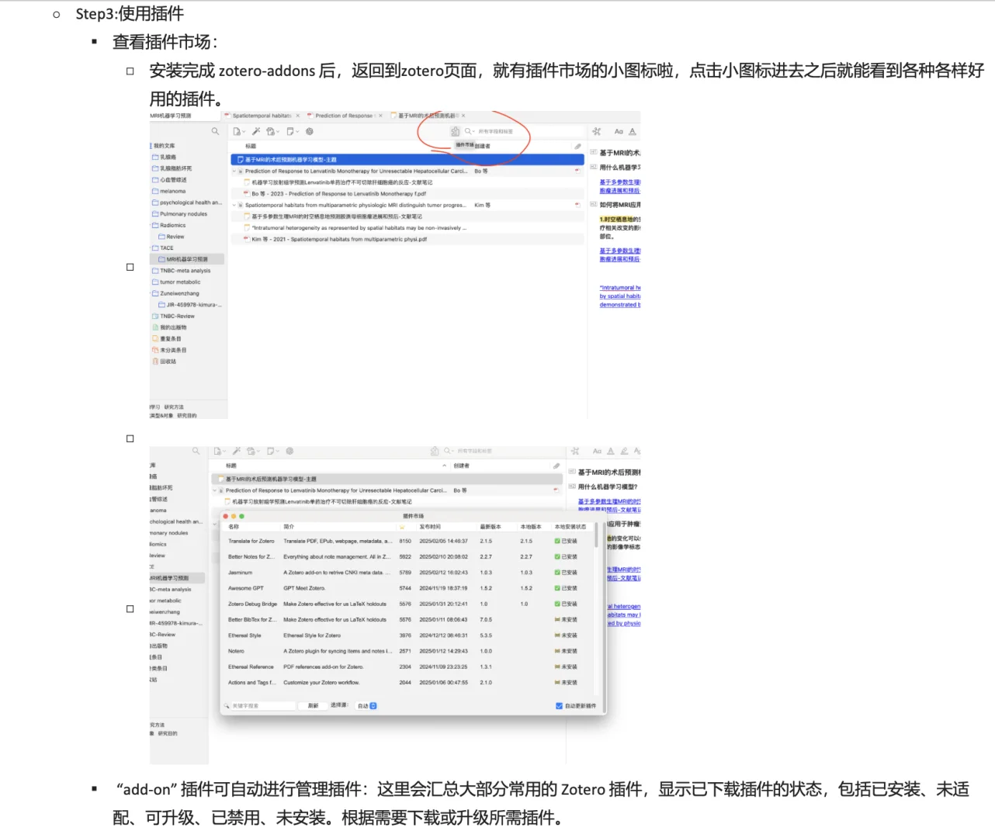Click the locate crossed-arrows icon top right
This screenshot has height=838, width=995.
(x=596, y=131)
